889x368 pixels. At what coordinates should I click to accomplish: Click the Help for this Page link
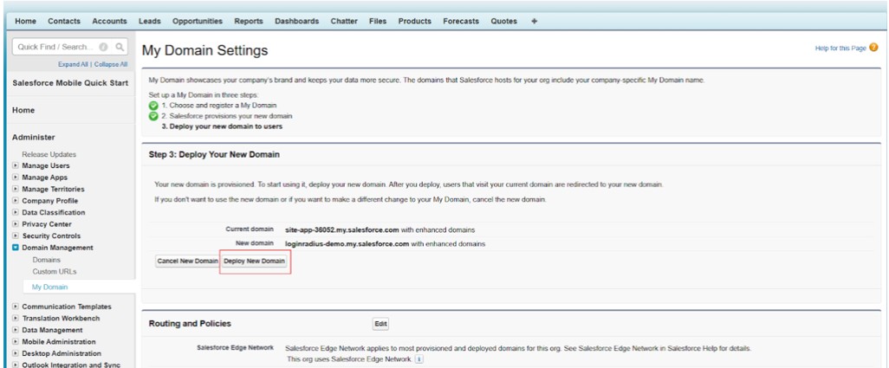(x=840, y=48)
